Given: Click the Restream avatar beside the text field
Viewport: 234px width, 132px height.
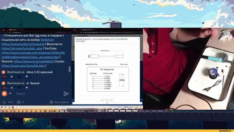Looking at the screenshot, I should tap(4, 94).
